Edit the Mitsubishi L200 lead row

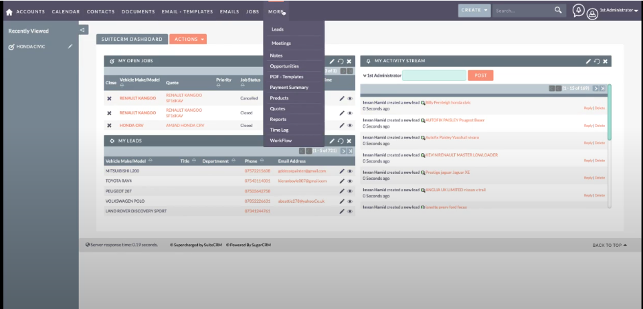(341, 171)
